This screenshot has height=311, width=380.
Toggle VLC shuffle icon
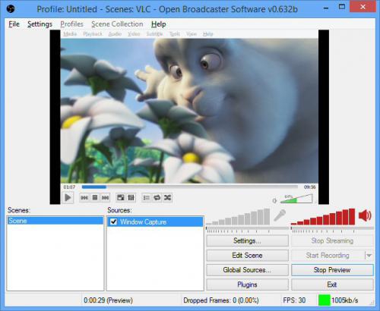point(167,198)
